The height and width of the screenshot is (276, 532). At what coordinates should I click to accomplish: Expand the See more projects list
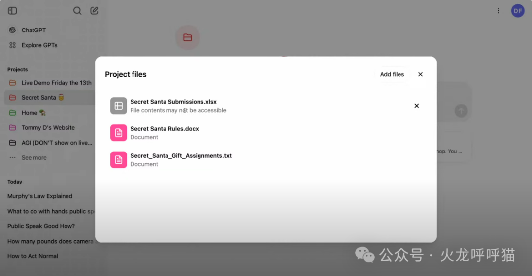point(34,157)
